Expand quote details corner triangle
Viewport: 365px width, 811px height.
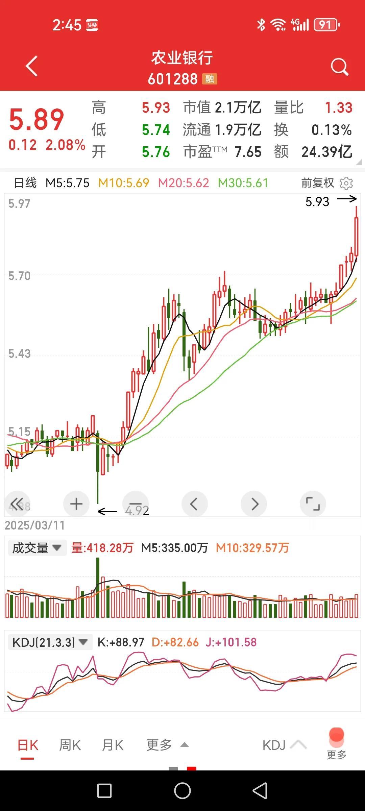click(359, 162)
